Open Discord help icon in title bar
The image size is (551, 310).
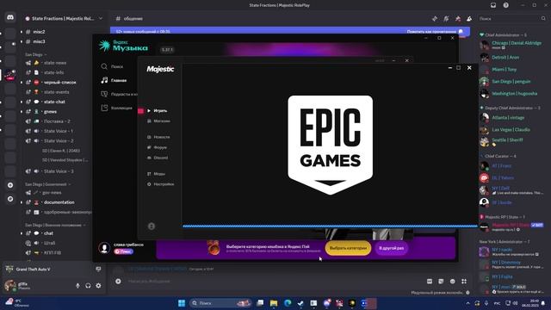coord(505,5)
